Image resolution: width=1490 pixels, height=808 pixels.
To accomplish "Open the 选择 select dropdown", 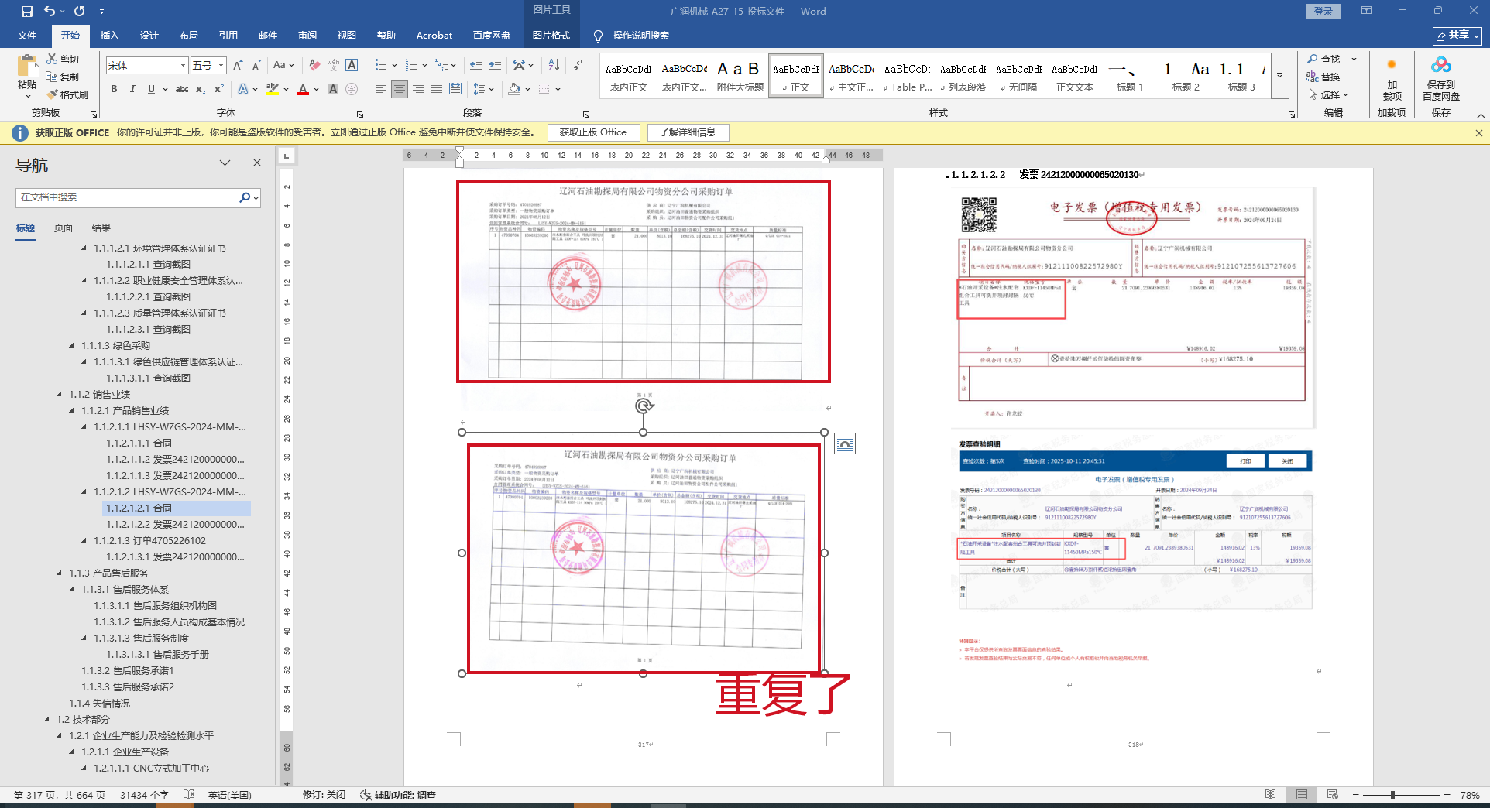I will [x=1329, y=94].
